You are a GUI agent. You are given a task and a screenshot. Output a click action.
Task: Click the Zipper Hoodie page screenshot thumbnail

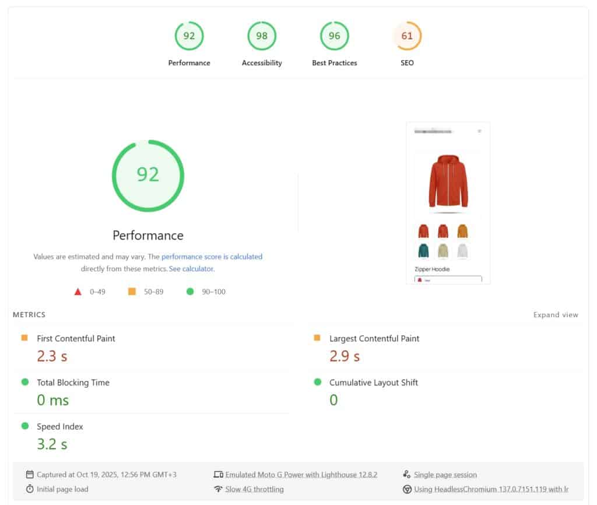point(448,203)
